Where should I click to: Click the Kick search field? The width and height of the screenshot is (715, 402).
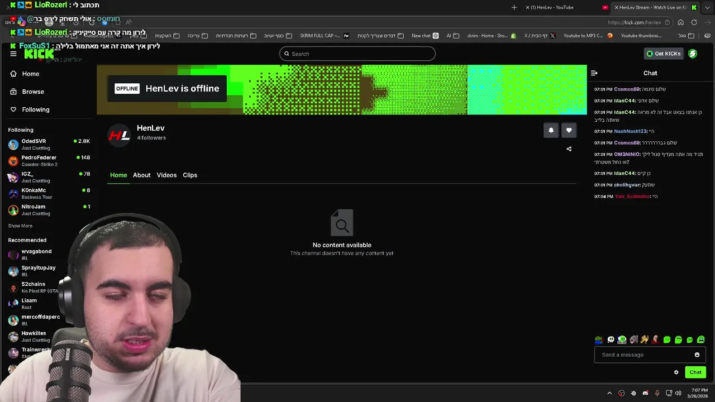coord(357,54)
